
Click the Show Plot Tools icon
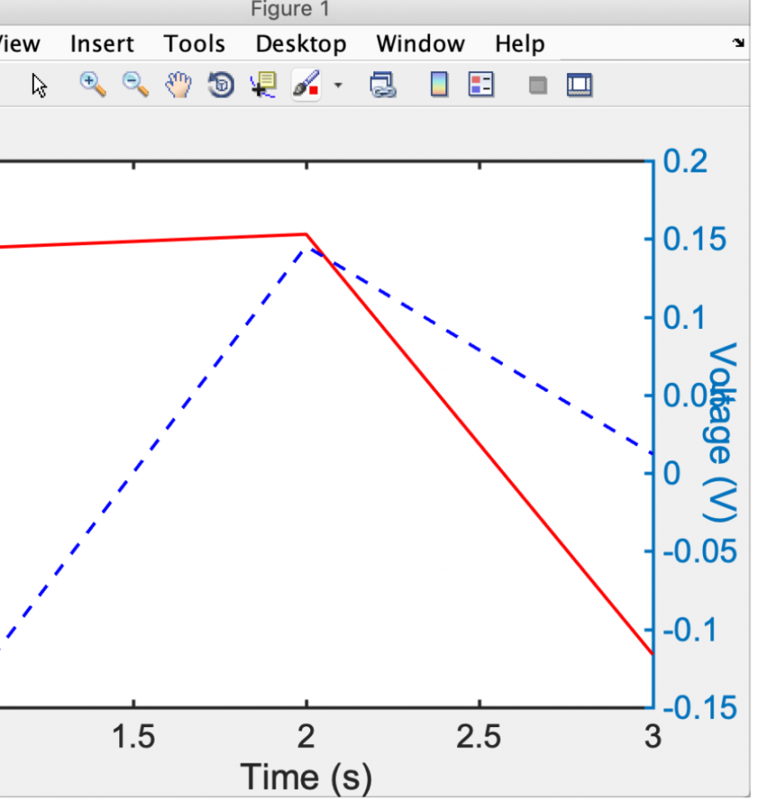tap(580, 85)
